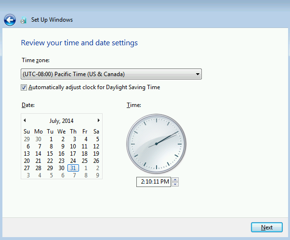
Task: Select July 30 in calendar
Action: 61,168
